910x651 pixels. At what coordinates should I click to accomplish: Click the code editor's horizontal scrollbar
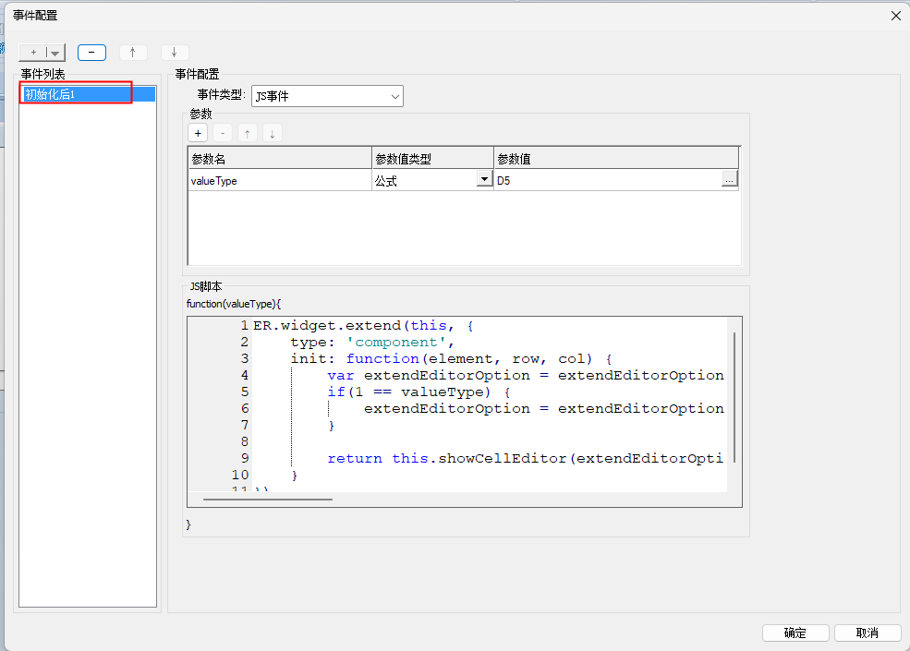tap(268, 500)
